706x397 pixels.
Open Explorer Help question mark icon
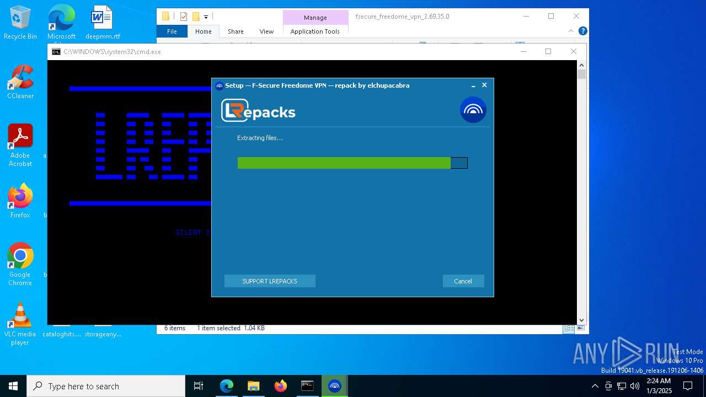point(582,31)
